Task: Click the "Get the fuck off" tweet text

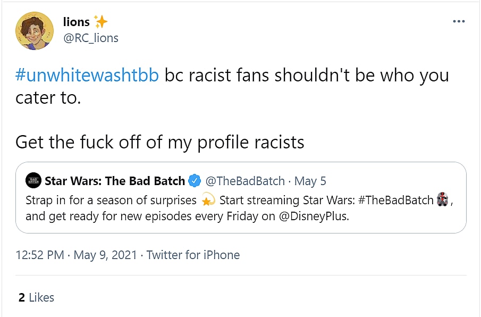Action: pyautogui.click(x=159, y=142)
